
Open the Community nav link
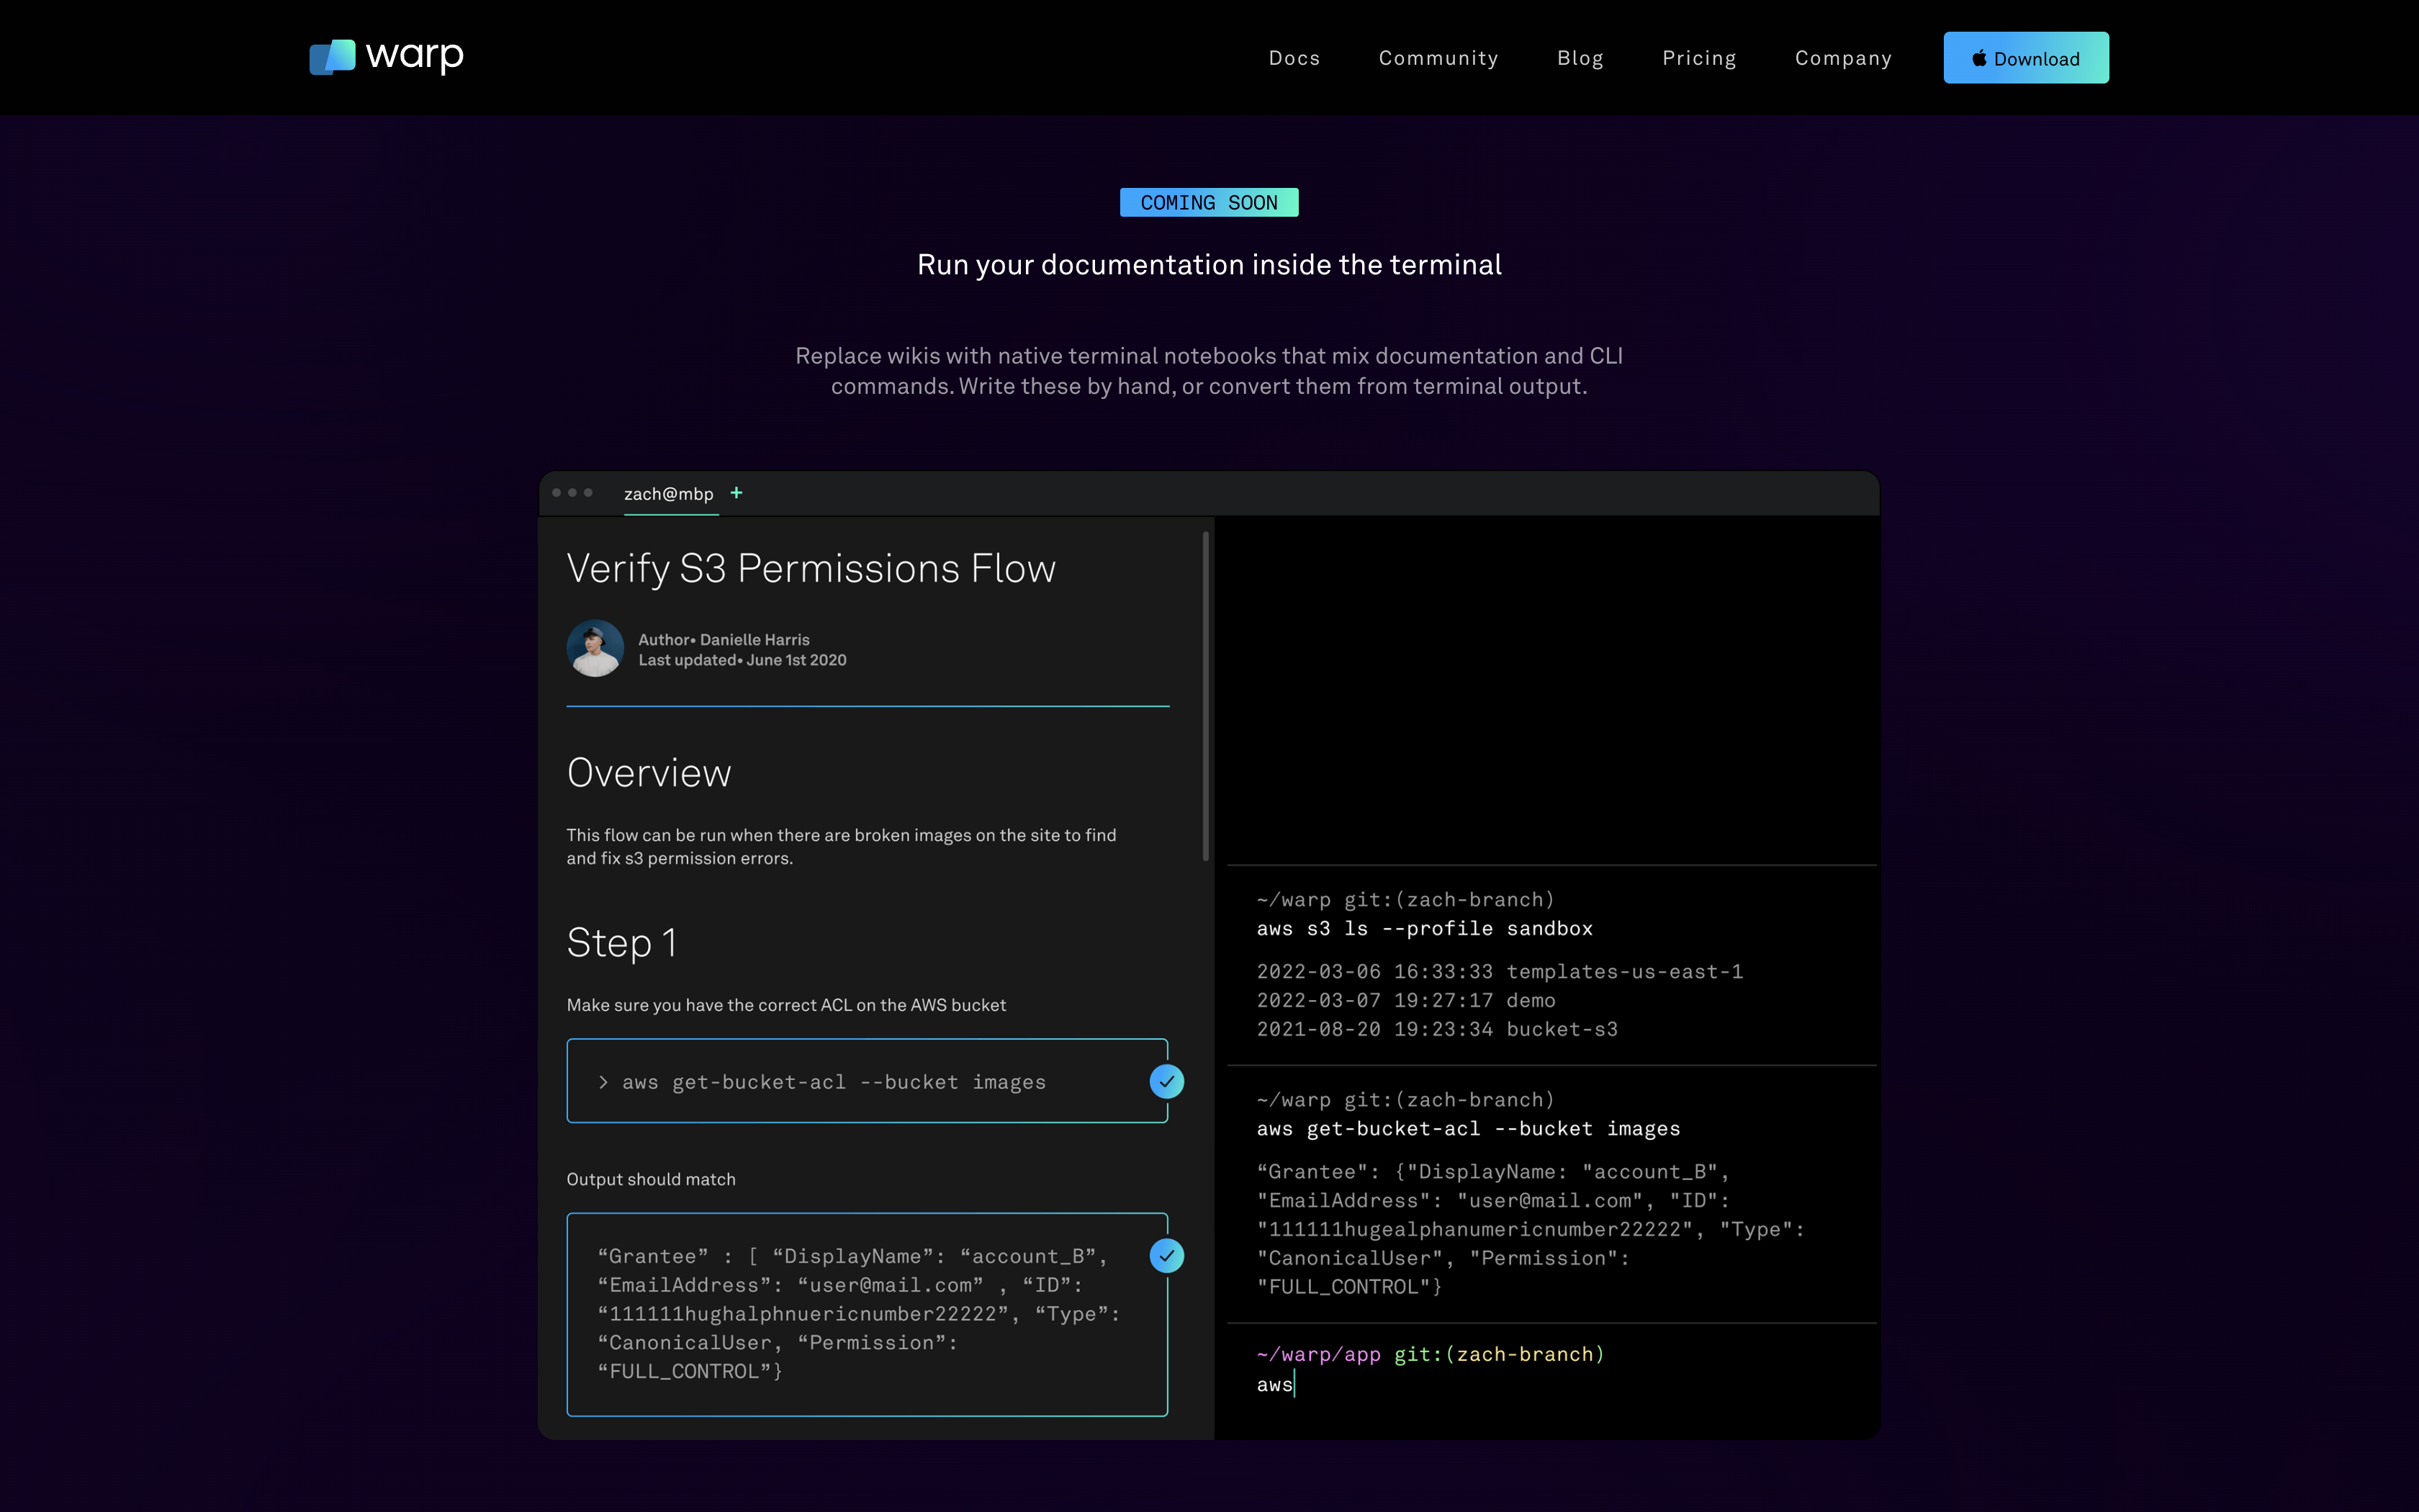[x=1438, y=58]
